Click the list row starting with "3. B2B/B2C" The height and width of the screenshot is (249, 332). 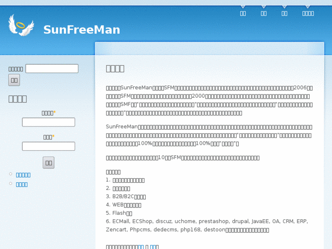(x=126, y=196)
